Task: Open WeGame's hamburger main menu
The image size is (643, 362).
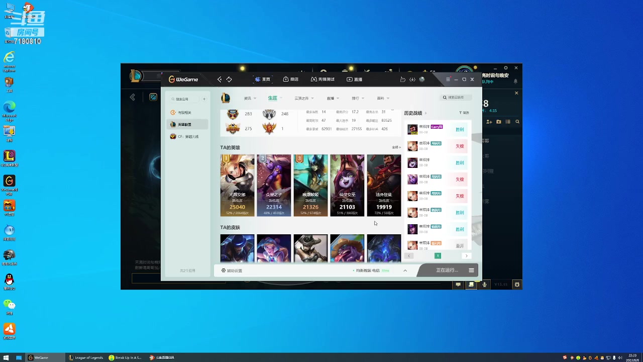Action: pos(448,79)
